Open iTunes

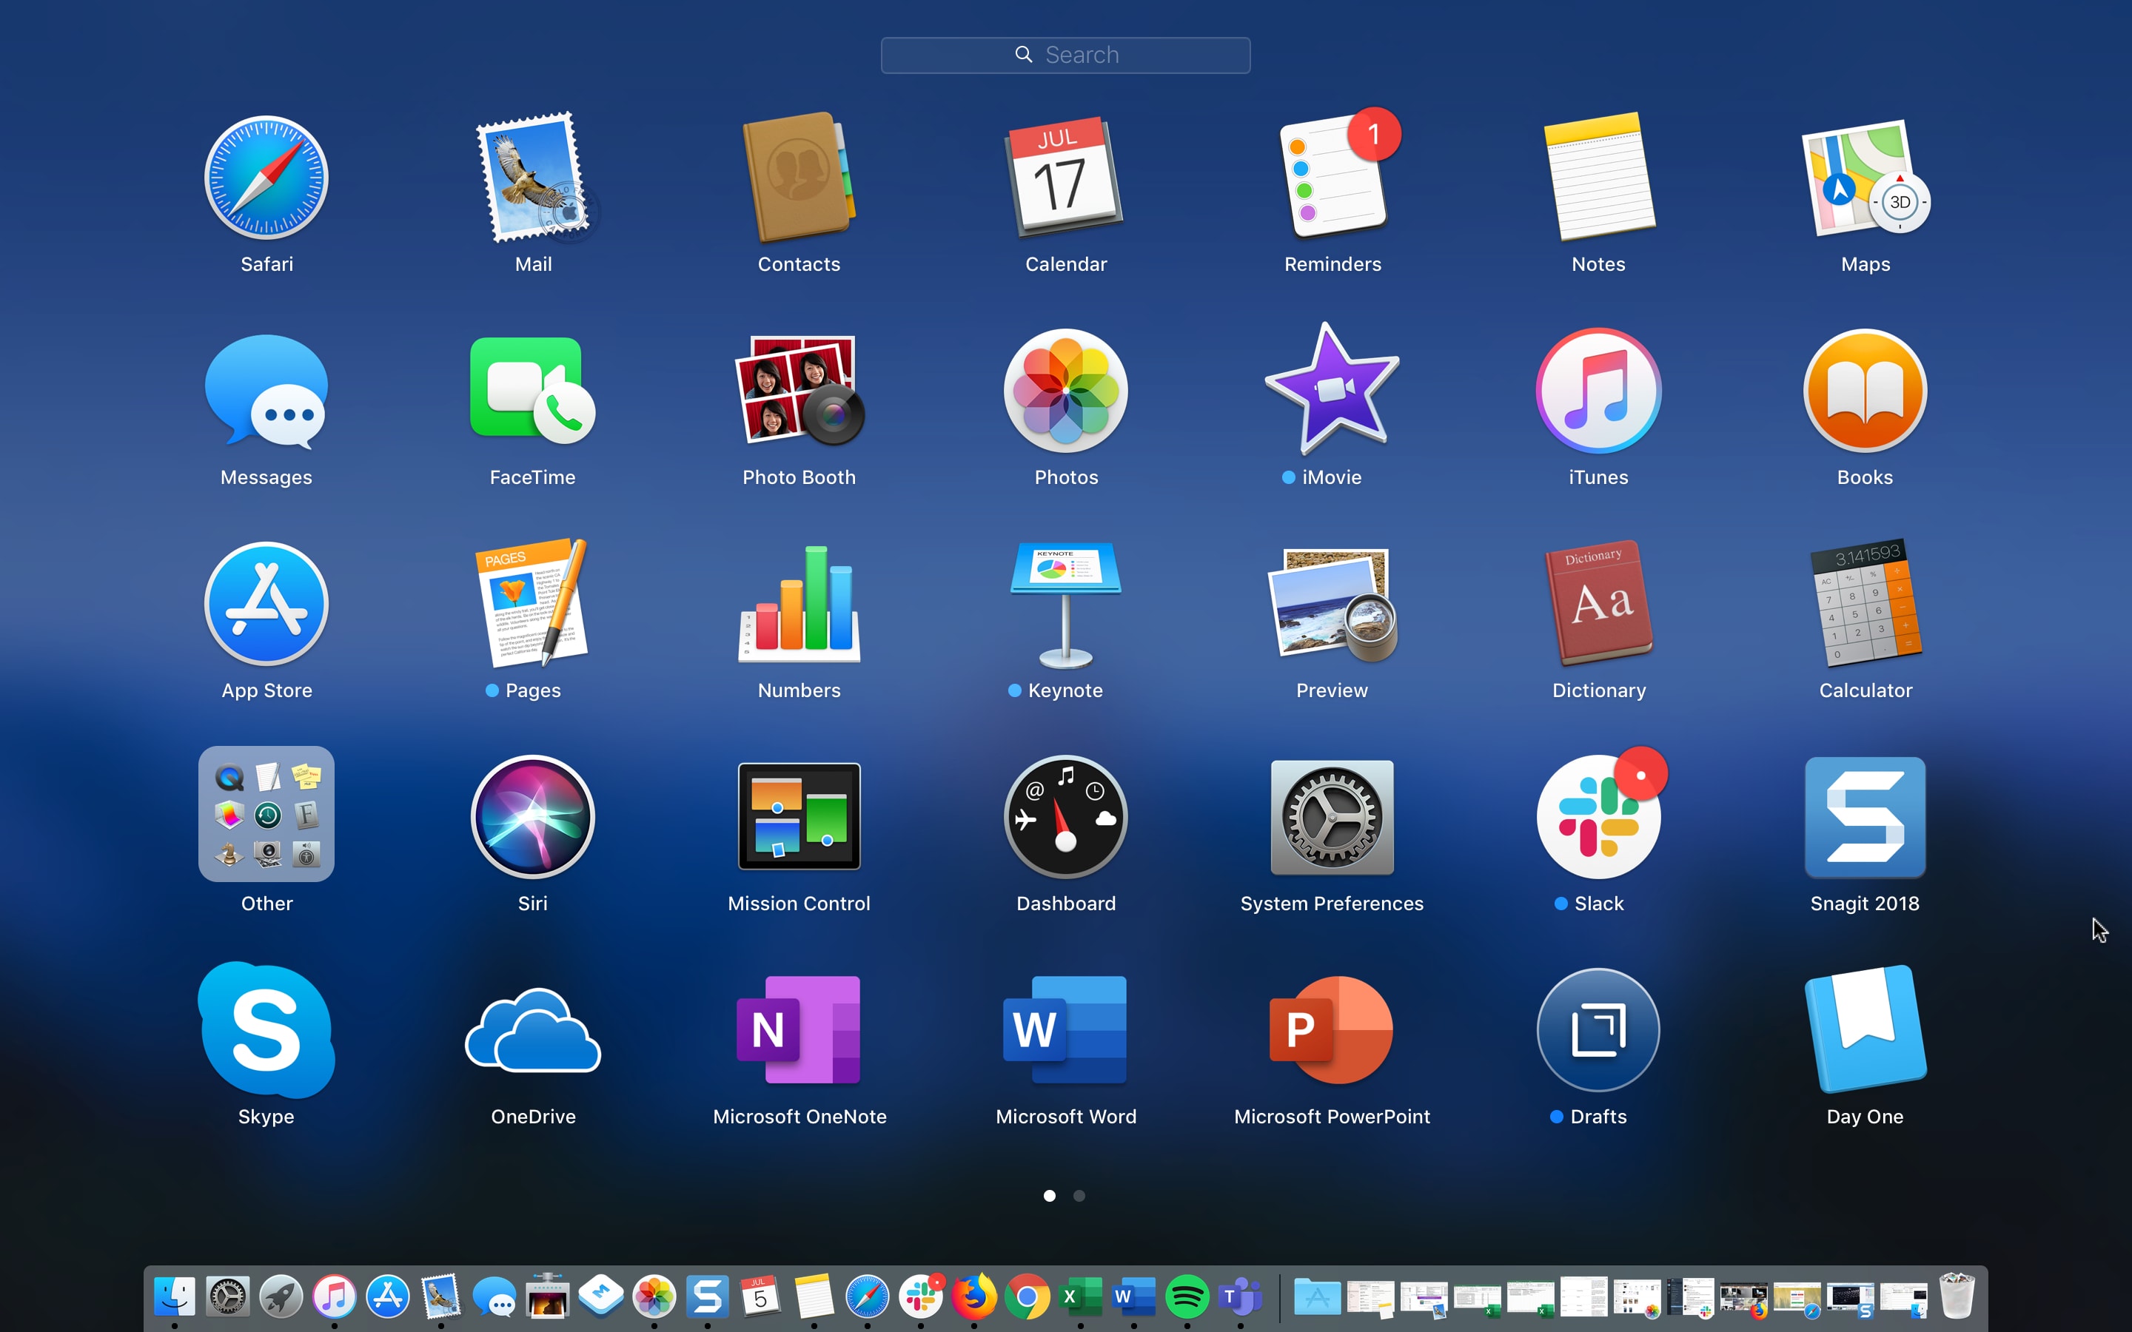pos(1598,392)
